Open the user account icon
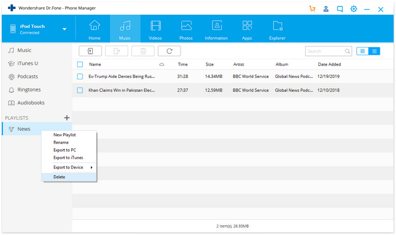This screenshot has width=396, height=235. 326,9
